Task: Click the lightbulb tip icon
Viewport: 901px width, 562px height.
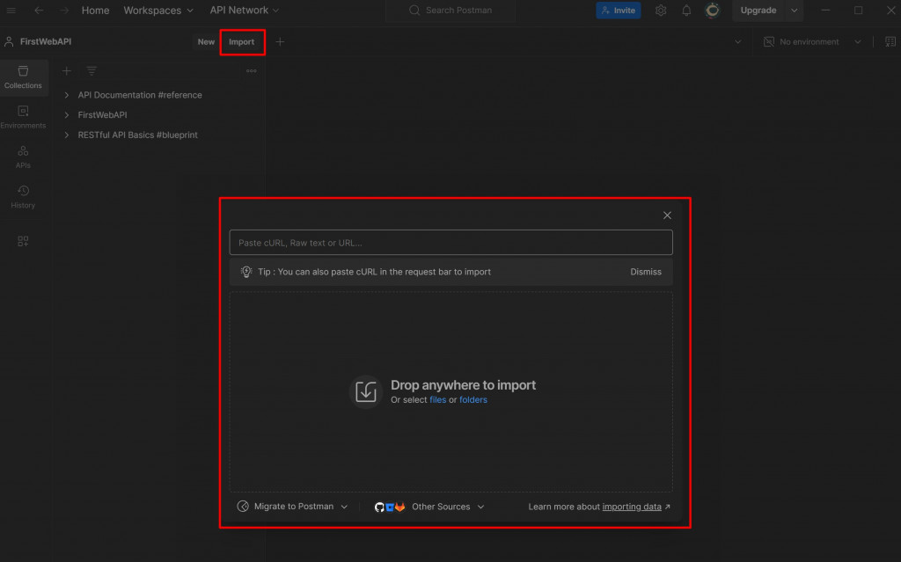Action: pyautogui.click(x=246, y=272)
